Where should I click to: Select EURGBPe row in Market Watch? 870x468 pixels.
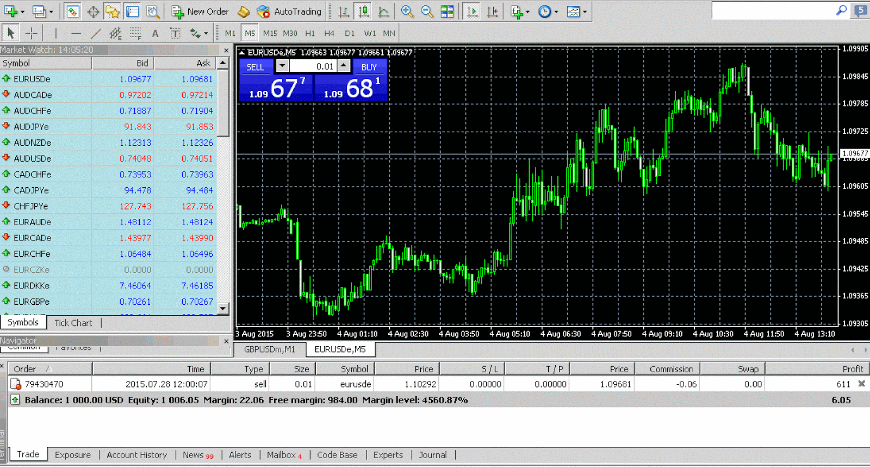(x=108, y=301)
